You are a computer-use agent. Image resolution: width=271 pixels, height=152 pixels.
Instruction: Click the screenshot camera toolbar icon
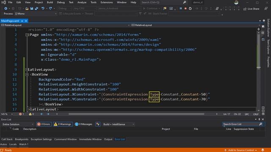pyautogui.click(x=171, y=8)
